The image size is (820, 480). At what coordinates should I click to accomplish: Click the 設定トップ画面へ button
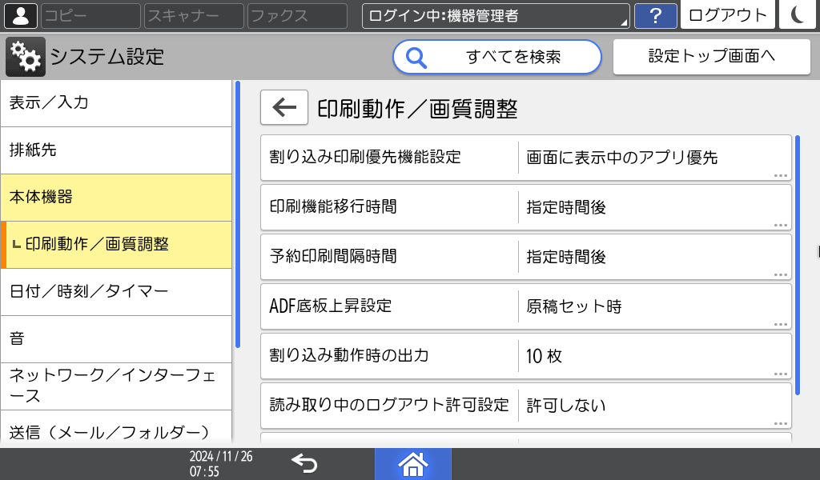coord(711,56)
